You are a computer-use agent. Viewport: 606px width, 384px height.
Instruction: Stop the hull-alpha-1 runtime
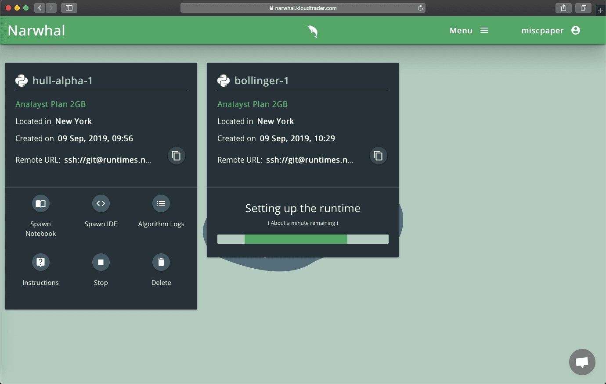(x=101, y=262)
